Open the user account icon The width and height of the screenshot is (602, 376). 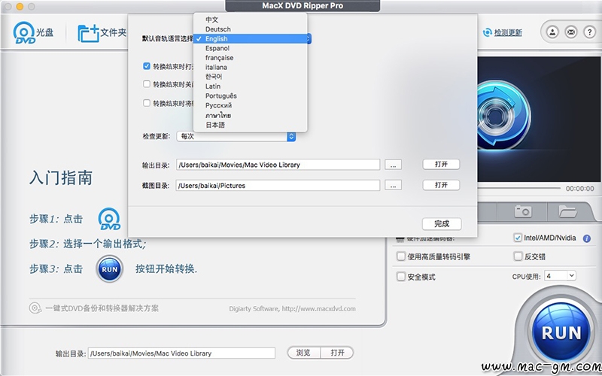(552, 32)
